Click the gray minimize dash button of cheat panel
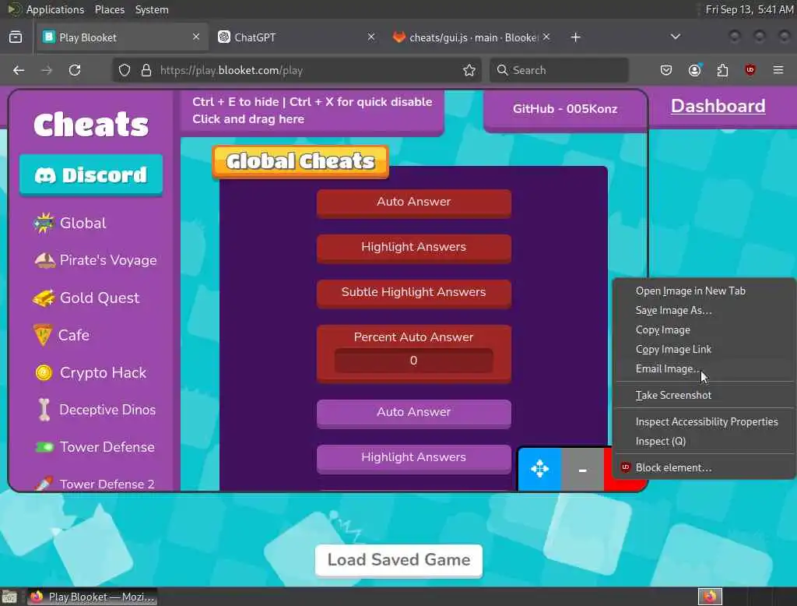797x606 pixels. (x=582, y=469)
